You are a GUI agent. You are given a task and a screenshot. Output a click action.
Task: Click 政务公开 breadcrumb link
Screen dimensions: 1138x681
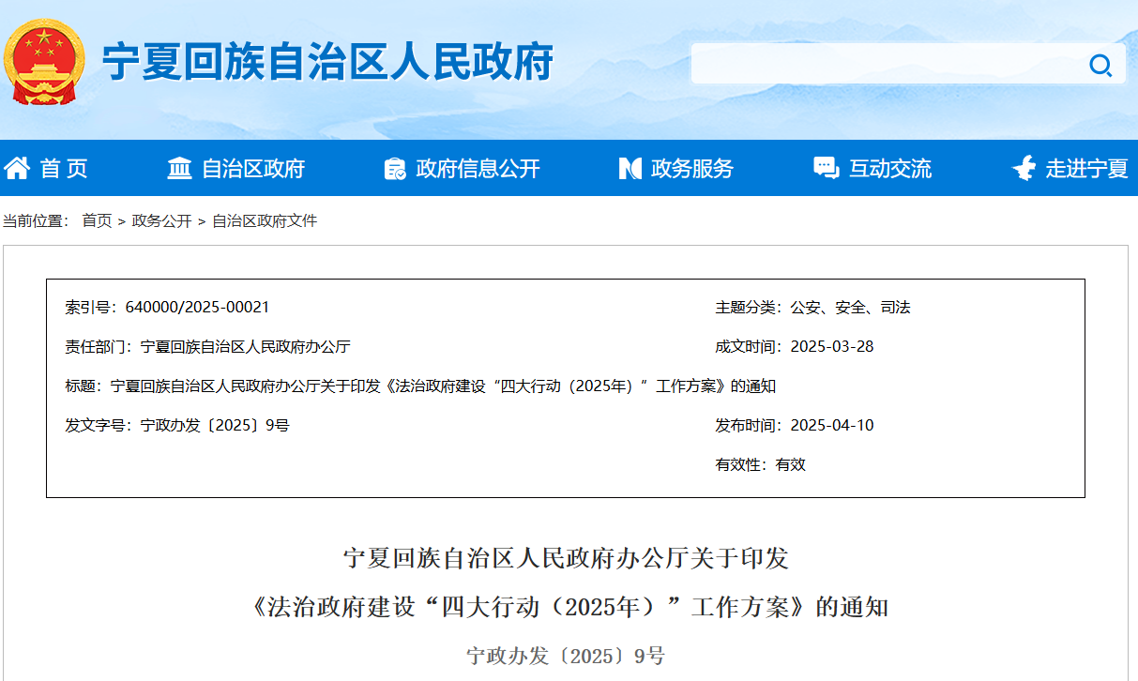coord(161,221)
